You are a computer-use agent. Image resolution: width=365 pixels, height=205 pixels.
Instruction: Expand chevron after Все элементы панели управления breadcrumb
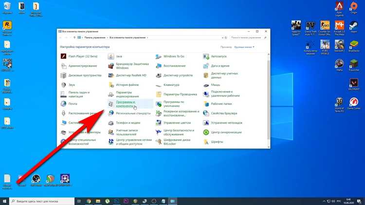(147, 37)
